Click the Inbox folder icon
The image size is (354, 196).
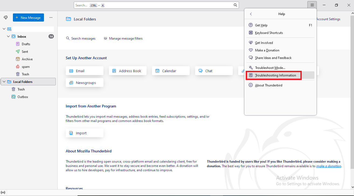point(13,37)
